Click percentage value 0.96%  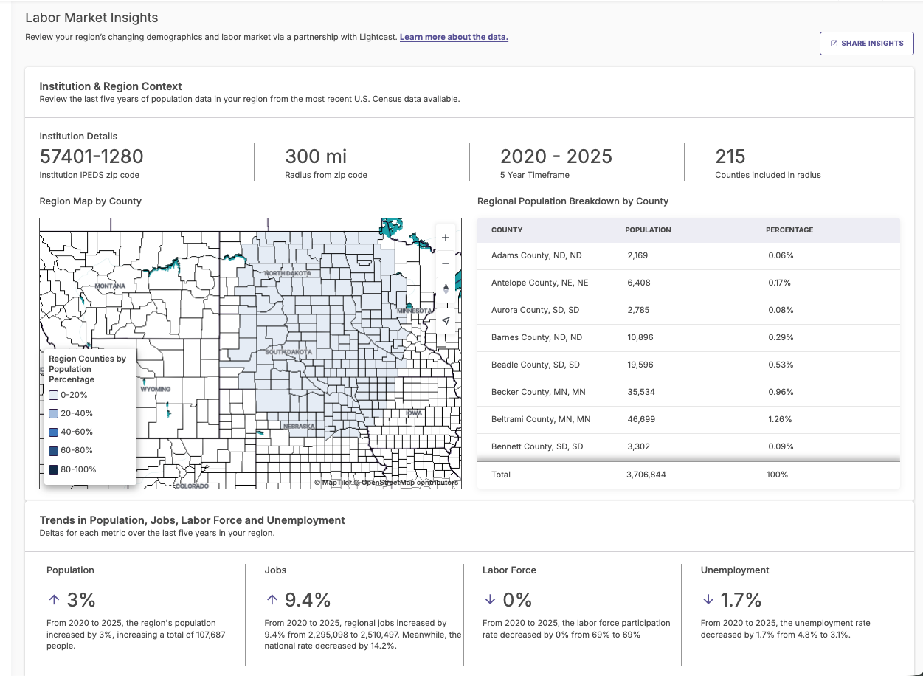(x=781, y=392)
